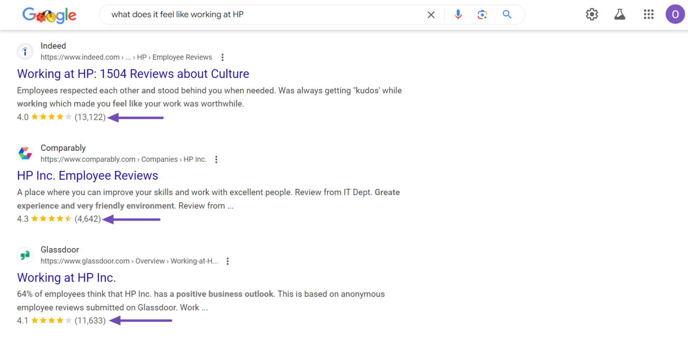Click the Comparably snippet about IT Dept
This screenshot has height=340, width=688.
pos(208,199)
